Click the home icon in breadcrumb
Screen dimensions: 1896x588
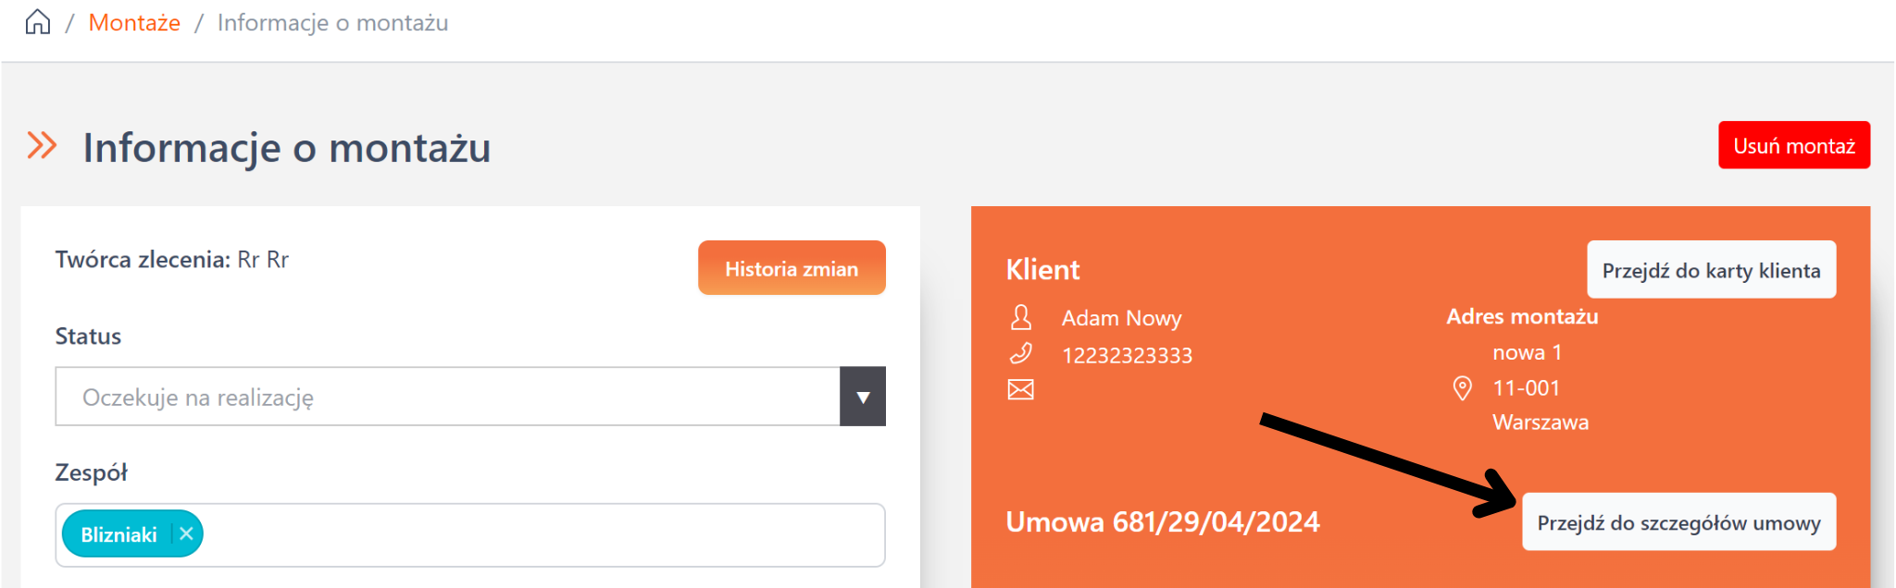tap(38, 22)
